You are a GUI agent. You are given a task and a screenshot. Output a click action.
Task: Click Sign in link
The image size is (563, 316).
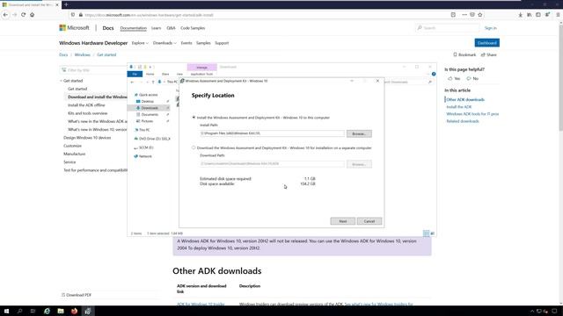(491, 28)
